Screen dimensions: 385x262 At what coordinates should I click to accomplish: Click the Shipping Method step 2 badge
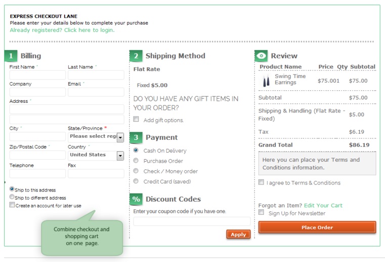136,56
